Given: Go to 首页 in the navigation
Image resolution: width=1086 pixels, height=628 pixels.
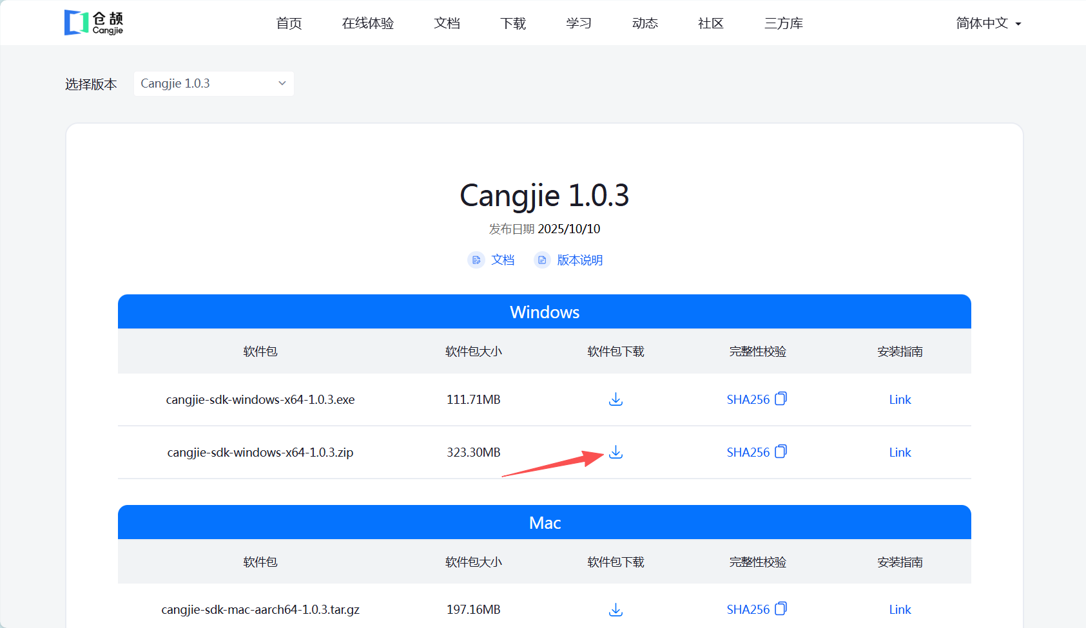Looking at the screenshot, I should coord(289,23).
